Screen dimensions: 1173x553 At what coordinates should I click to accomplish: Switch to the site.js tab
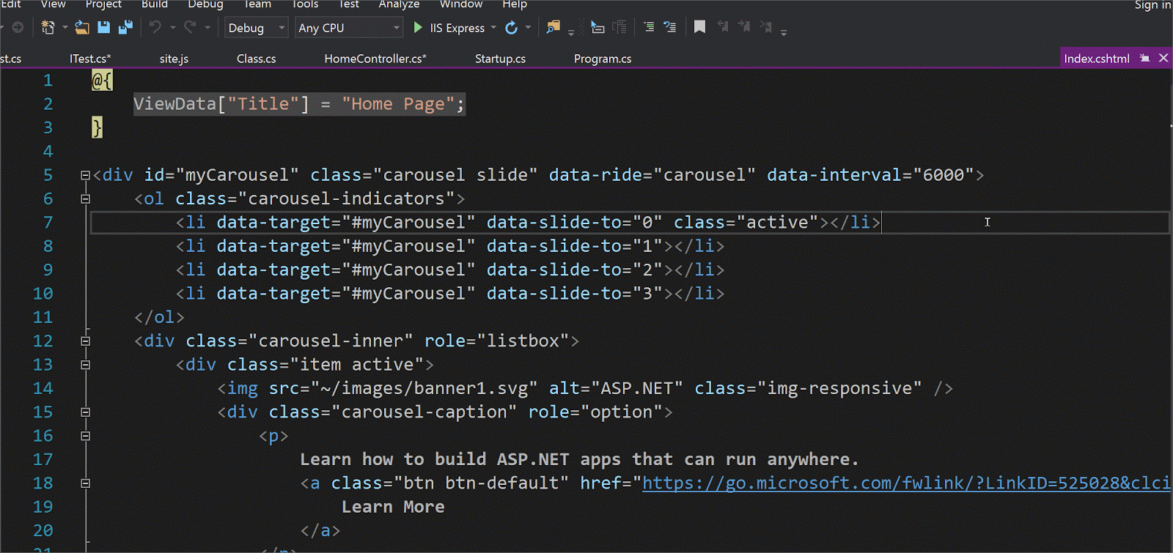tap(174, 59)
